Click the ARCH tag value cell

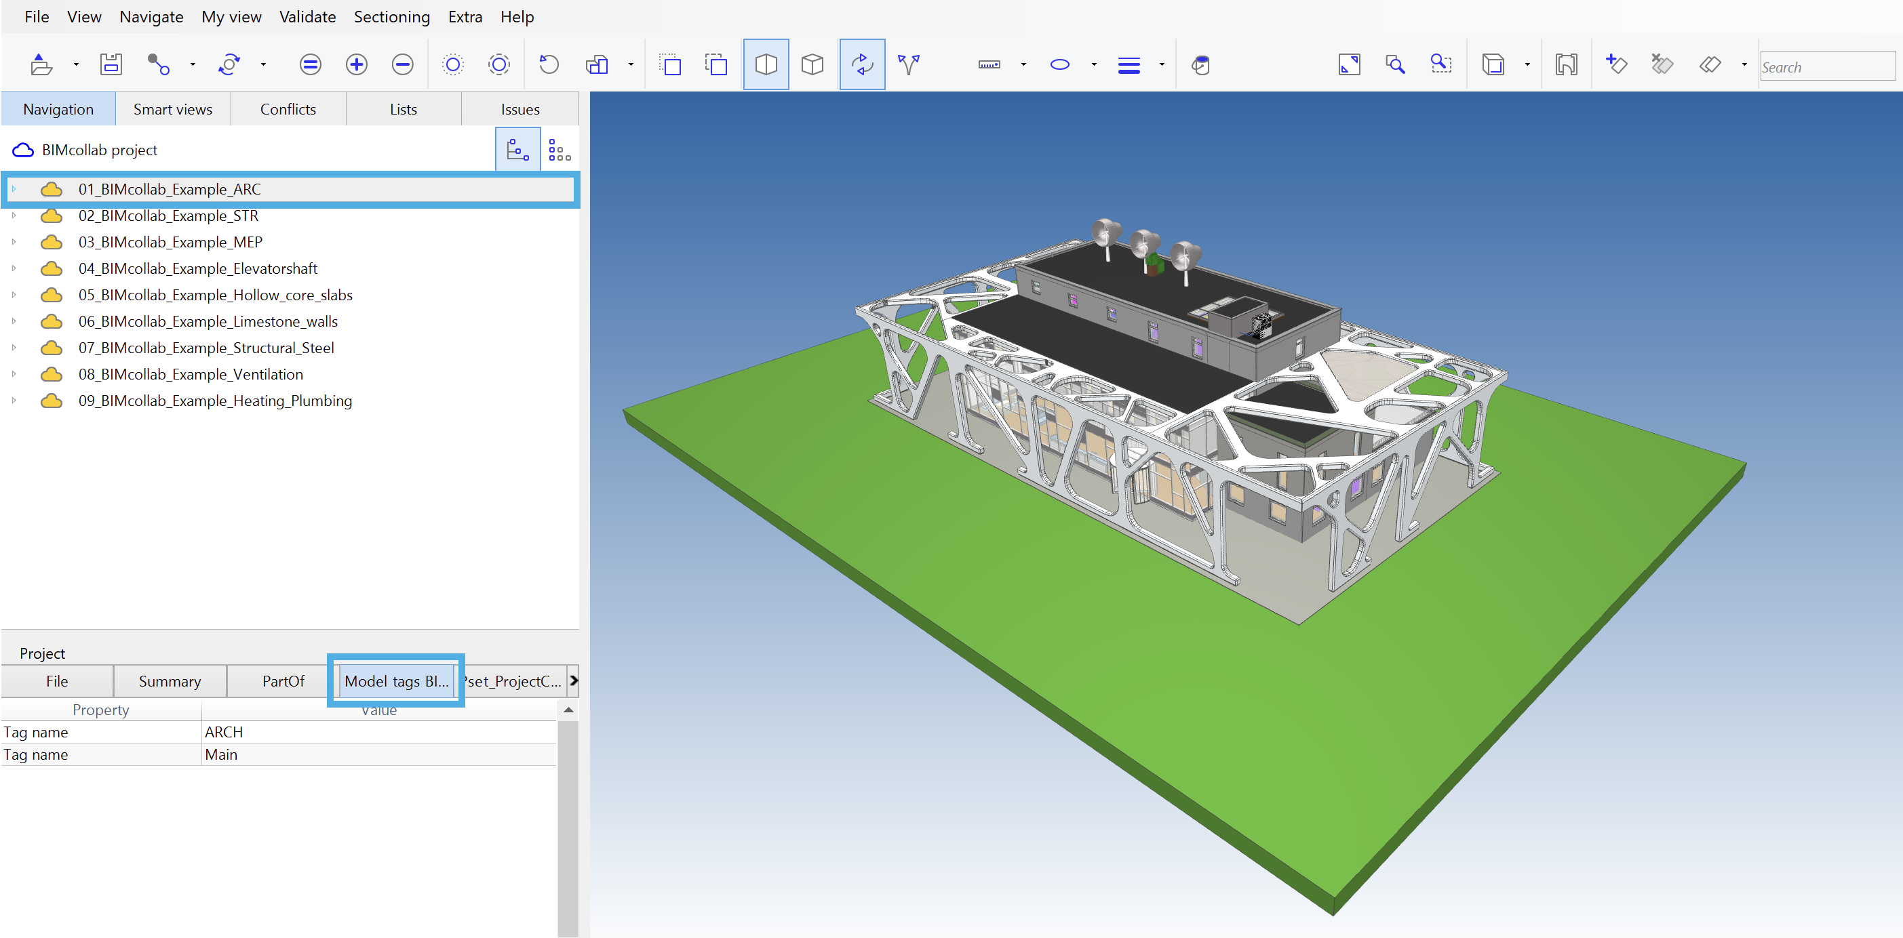(379, 732)
